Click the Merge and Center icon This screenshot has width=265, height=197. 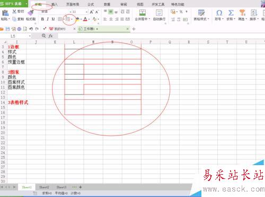click(x=143, y=13)
